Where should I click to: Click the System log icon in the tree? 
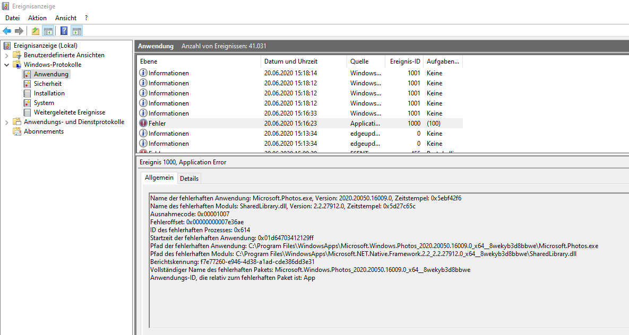[x=27, y=103]
